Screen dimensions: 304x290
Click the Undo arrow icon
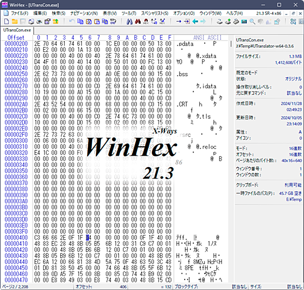72,21
